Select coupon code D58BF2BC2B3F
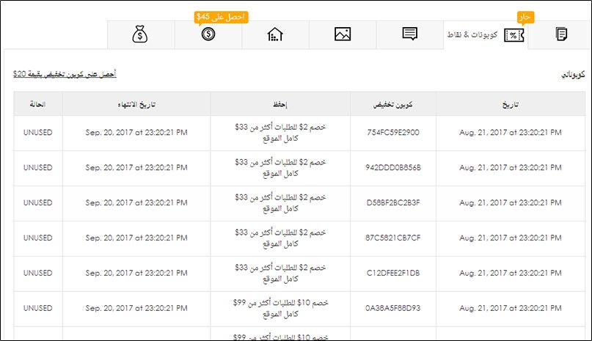592x341 pixels. pos(393,203)
